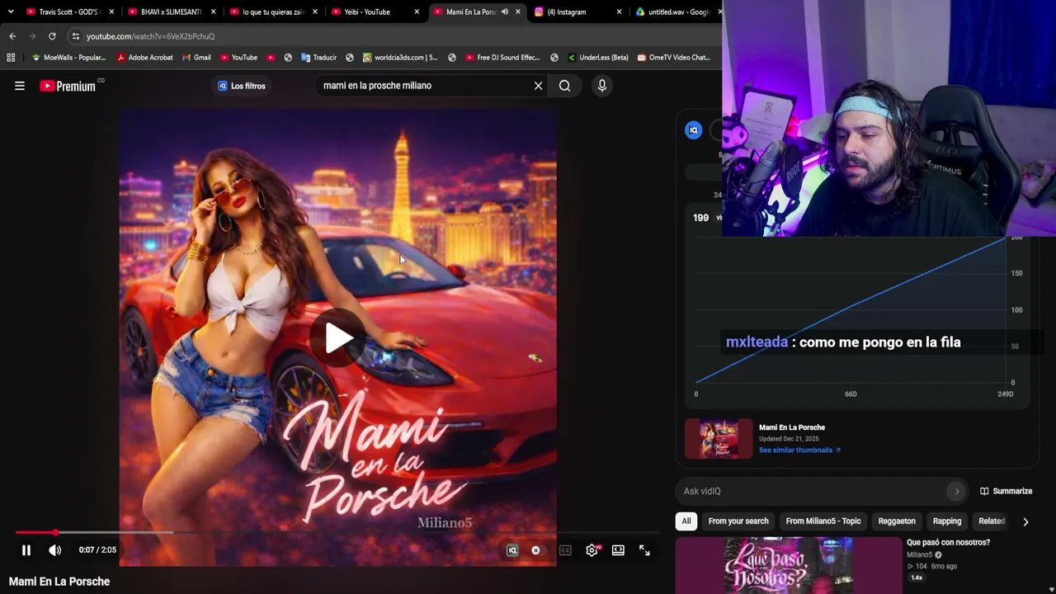Mute the Mami En La Porsche tab audio

point(504,12)
